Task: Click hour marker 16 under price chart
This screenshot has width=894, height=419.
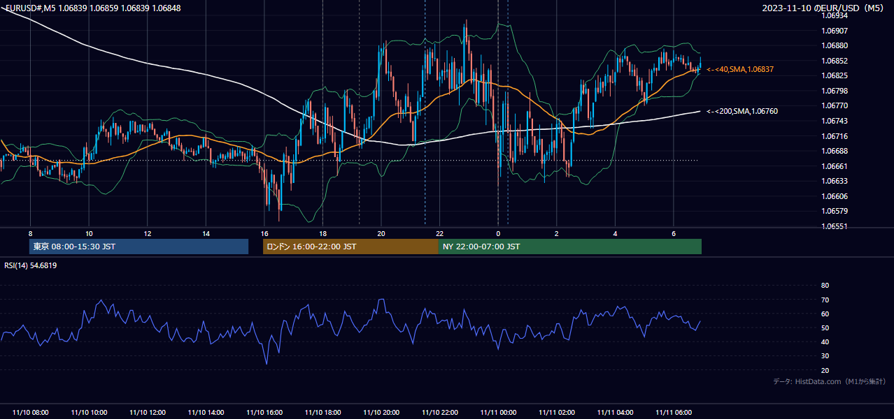Action: pos(264,233)
